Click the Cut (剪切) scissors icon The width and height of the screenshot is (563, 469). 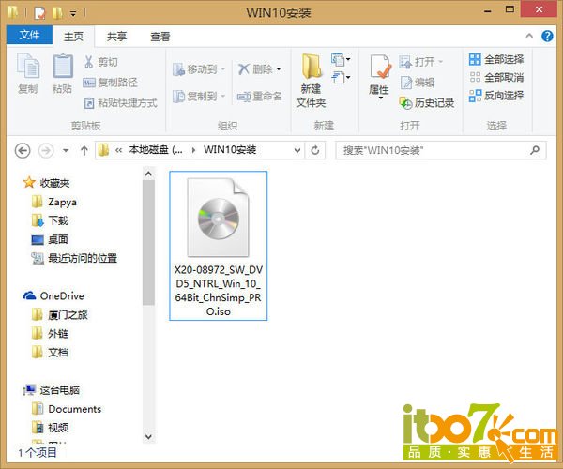click(88, 62)
